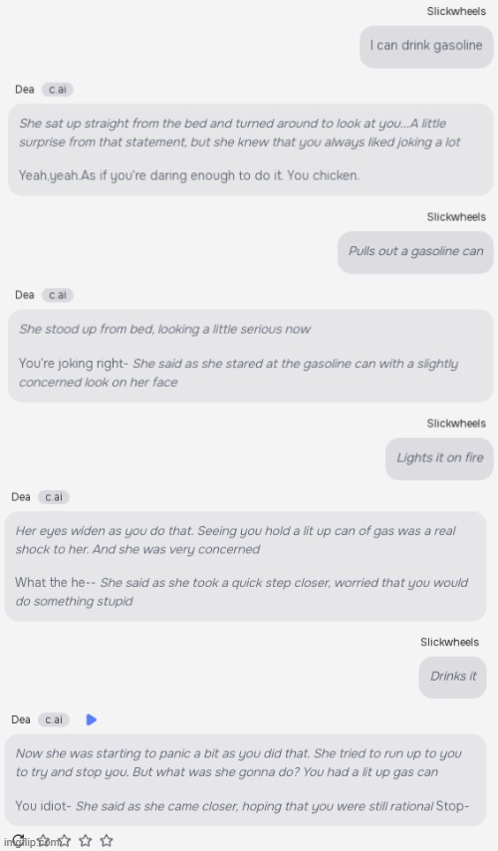Open Dea's name above 'She sat up straight' message
Viewport: 498px width, 851px height.
(25, 89)
